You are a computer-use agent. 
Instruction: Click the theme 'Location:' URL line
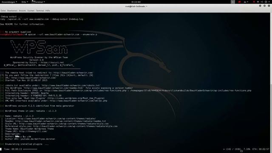pos(50,119)
